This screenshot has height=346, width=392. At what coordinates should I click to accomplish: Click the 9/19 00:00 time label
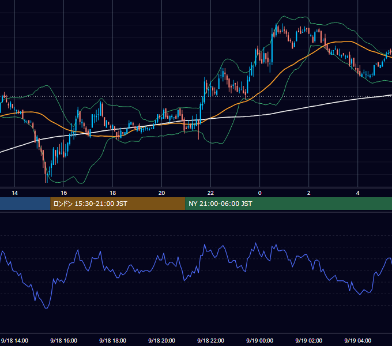(259, 340)
